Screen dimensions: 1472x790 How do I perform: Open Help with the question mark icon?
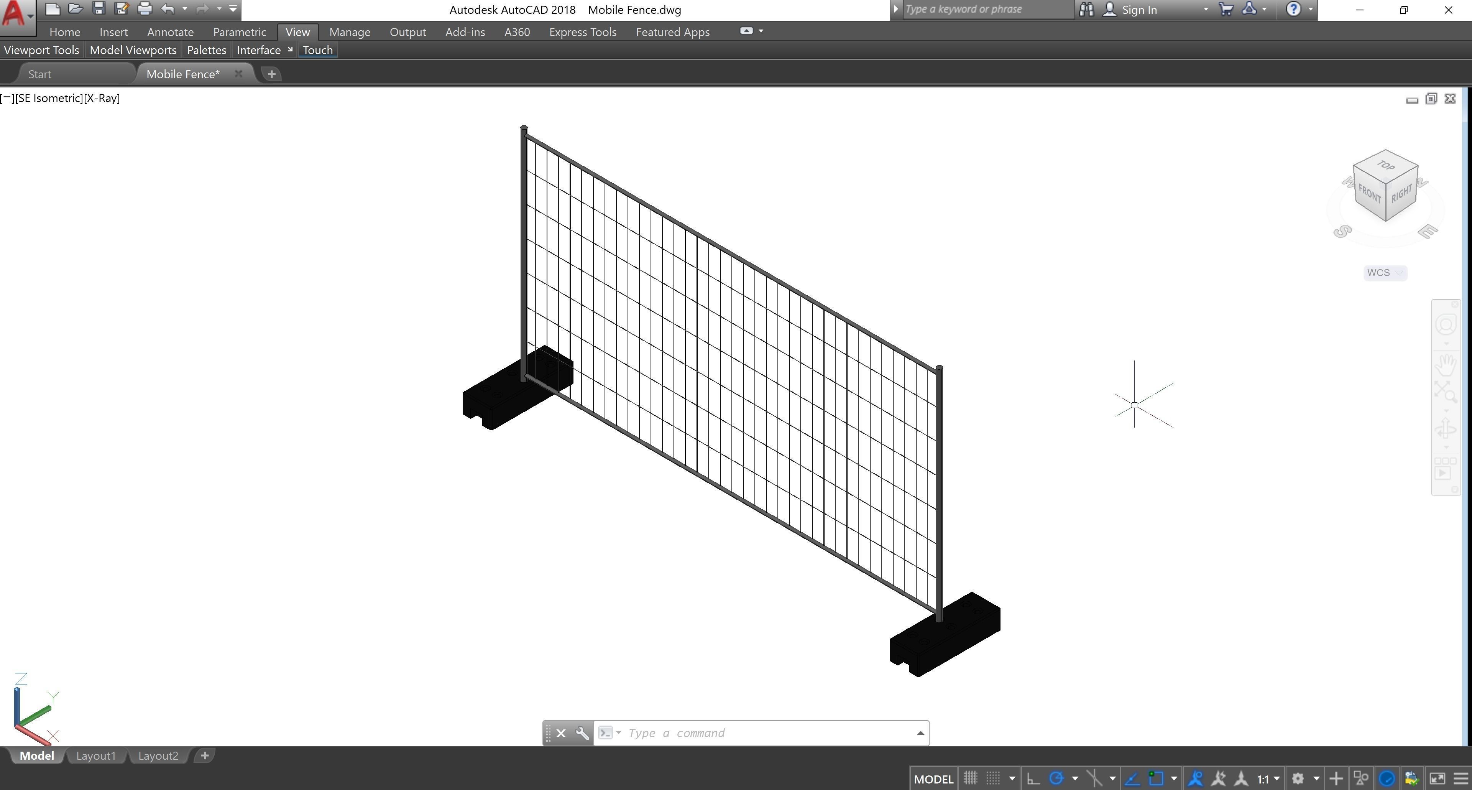click(1294, 9)
